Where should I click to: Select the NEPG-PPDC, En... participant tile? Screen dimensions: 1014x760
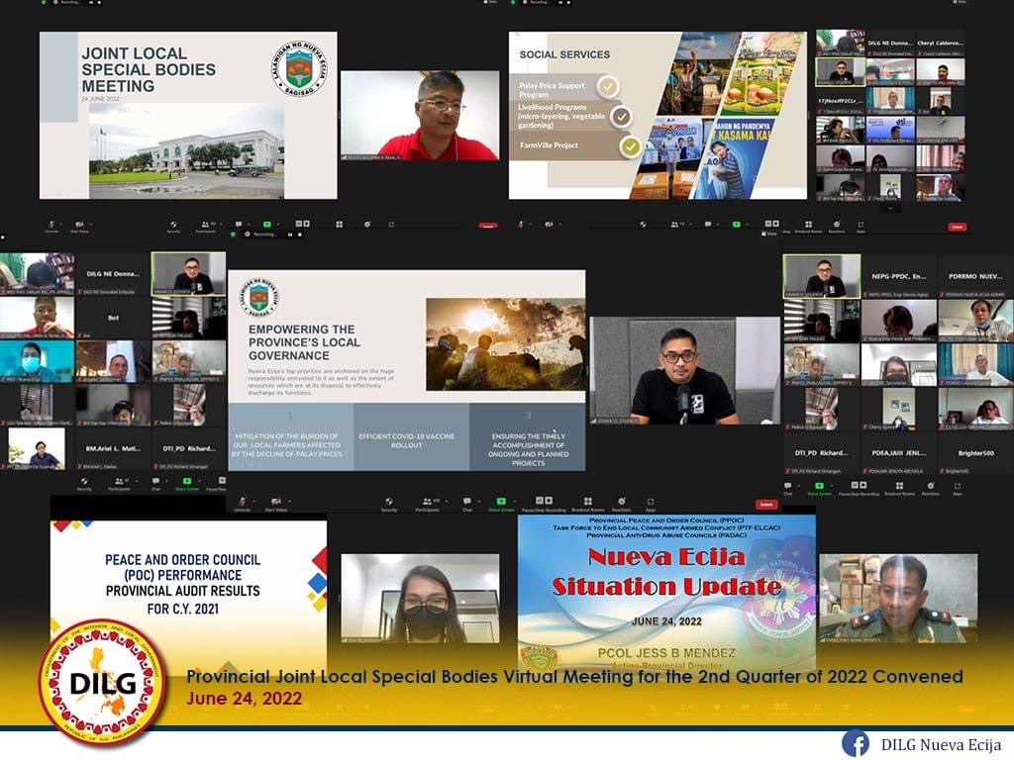899,277
